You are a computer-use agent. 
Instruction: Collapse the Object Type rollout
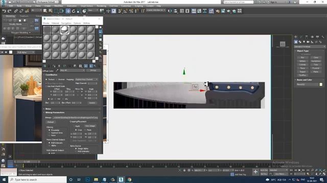click(302, 51)
